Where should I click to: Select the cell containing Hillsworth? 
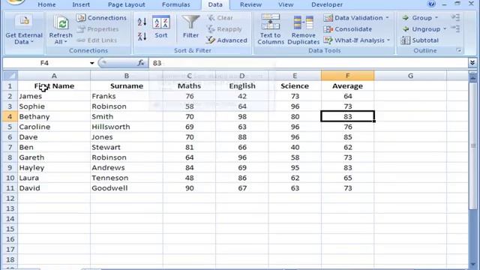pos(127,127)
